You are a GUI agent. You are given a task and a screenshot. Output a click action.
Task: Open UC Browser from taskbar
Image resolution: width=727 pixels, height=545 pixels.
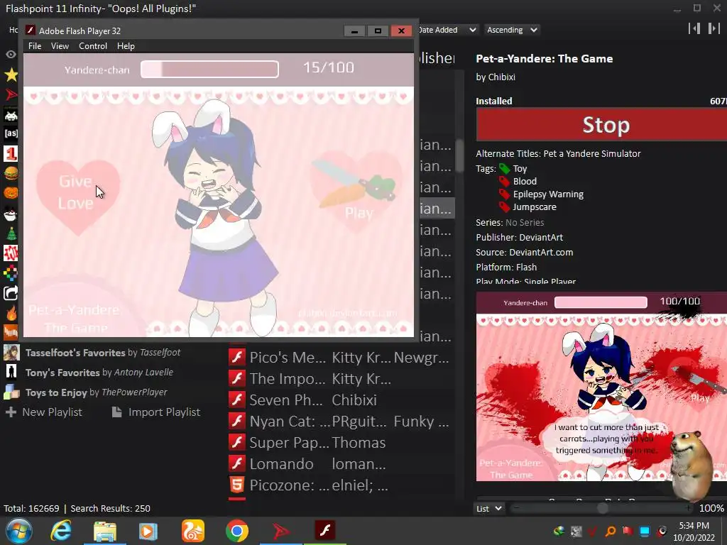pyautogui.click(x=193, y=531)
